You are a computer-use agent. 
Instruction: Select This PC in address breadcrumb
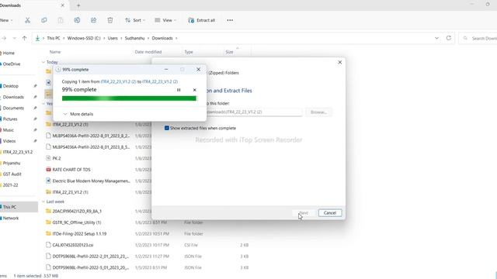pos(54,38)
